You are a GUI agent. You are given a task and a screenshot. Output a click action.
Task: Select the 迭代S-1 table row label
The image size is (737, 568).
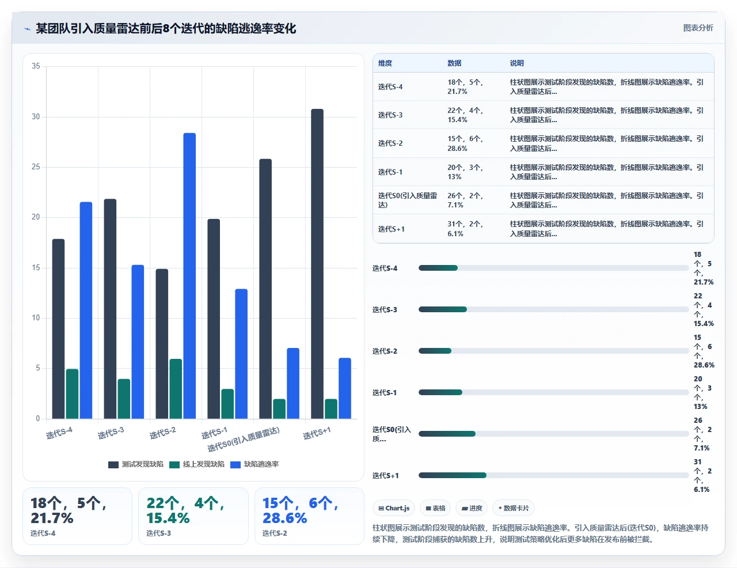pyautogui.click(x=390, y=172)
